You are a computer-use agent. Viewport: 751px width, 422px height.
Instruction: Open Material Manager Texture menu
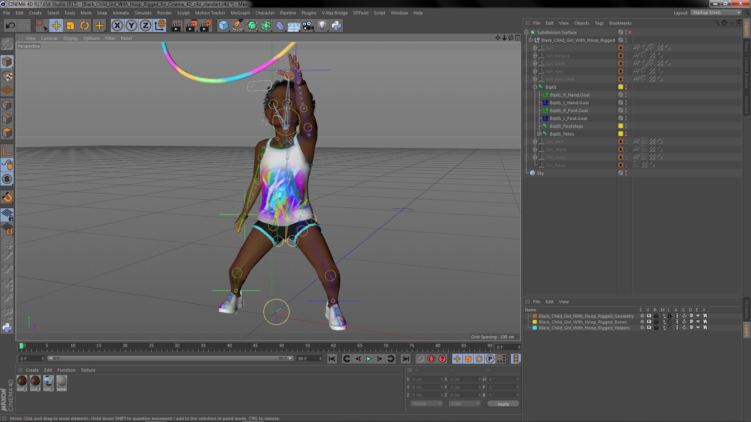88,370
